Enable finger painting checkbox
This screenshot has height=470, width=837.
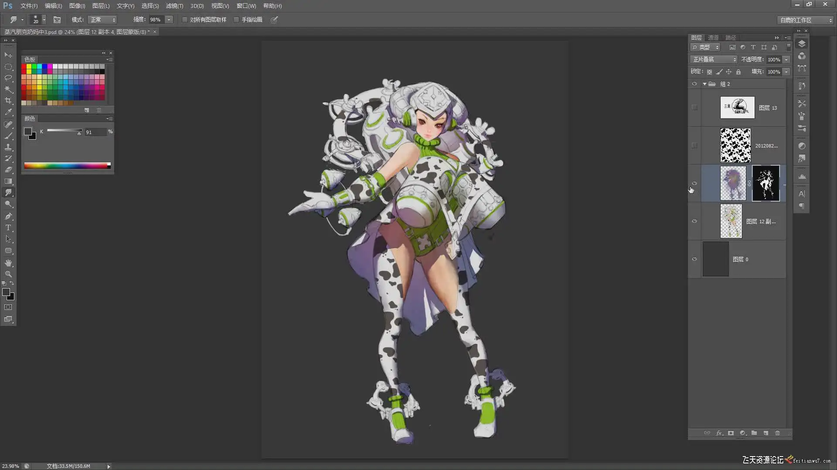tap(236, 20)
